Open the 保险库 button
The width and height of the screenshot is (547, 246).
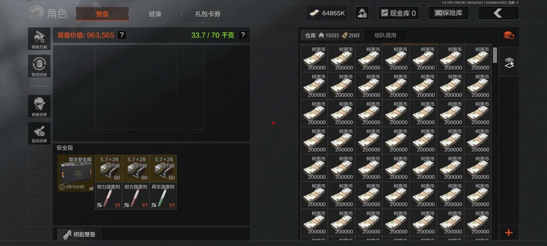[448, 13]
